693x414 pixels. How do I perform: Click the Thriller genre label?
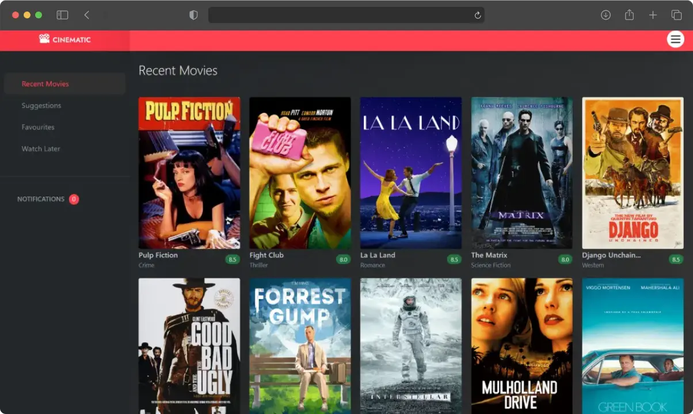click(x=259, y=266)
